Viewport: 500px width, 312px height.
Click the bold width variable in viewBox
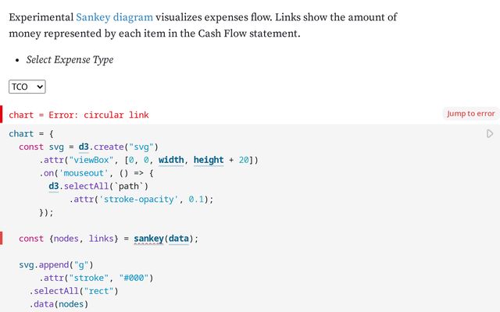[x=171, y=160]
